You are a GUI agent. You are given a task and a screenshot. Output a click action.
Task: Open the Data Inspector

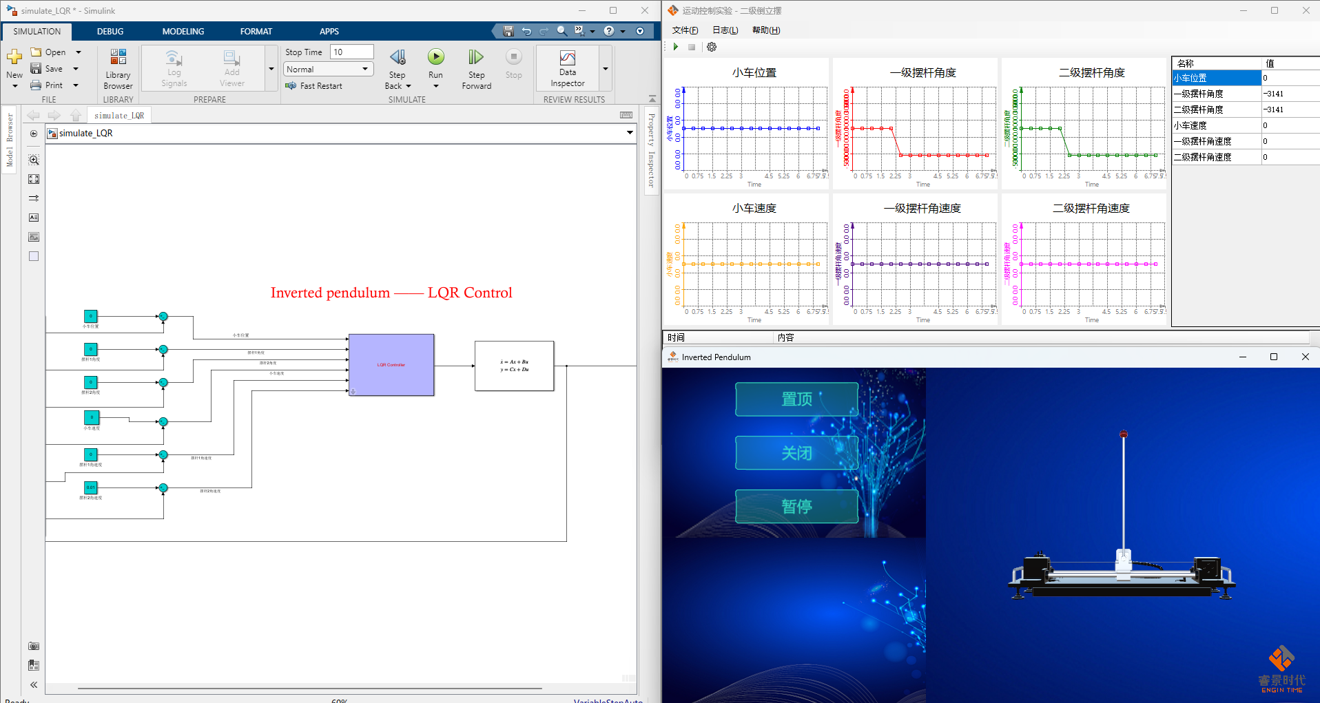pos(567,69)
